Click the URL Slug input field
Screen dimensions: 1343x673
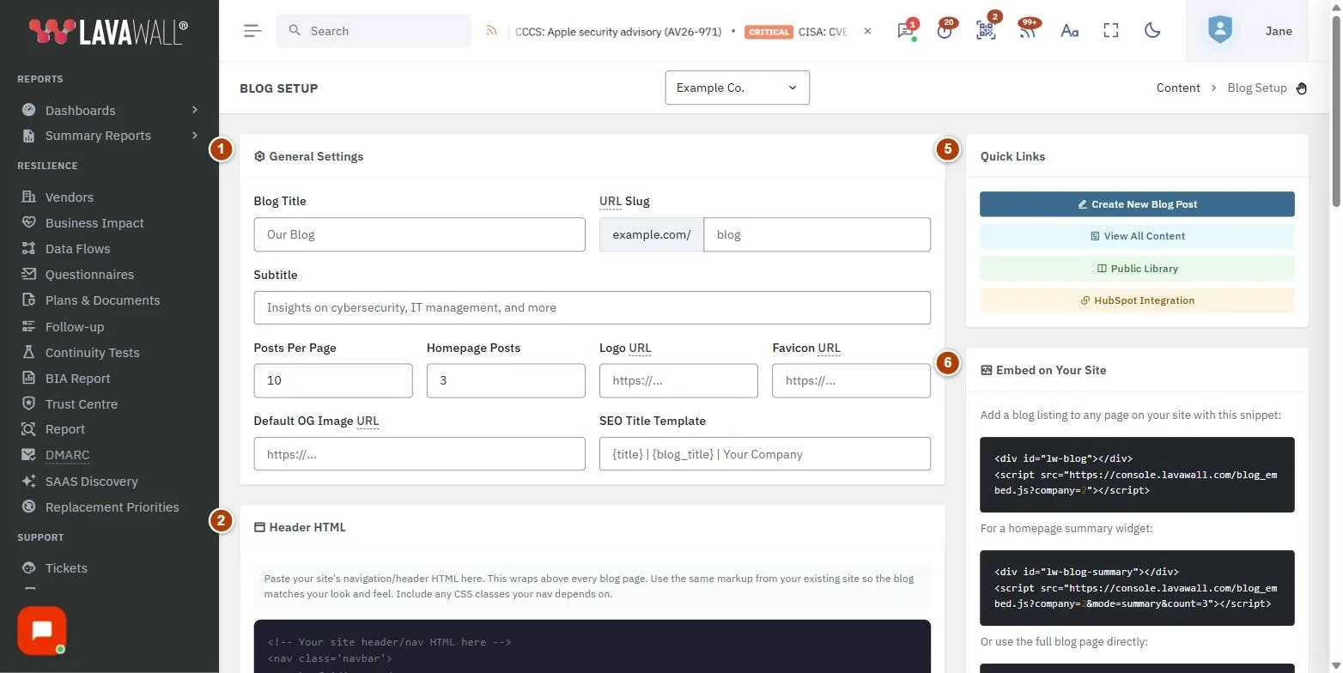[817, 234]
